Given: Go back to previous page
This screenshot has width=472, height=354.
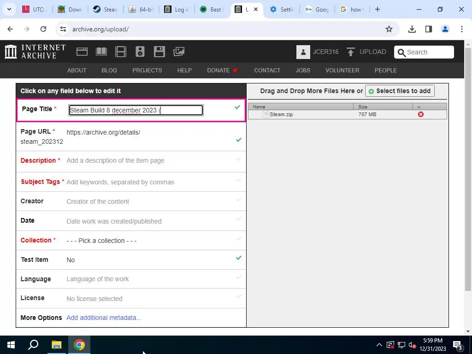Looking at the screenshot, I should pyautogui.click(x=10, y=29).
